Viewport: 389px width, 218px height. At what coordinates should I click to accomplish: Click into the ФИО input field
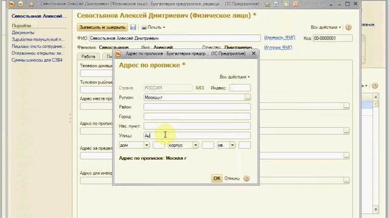coord(174,38)
